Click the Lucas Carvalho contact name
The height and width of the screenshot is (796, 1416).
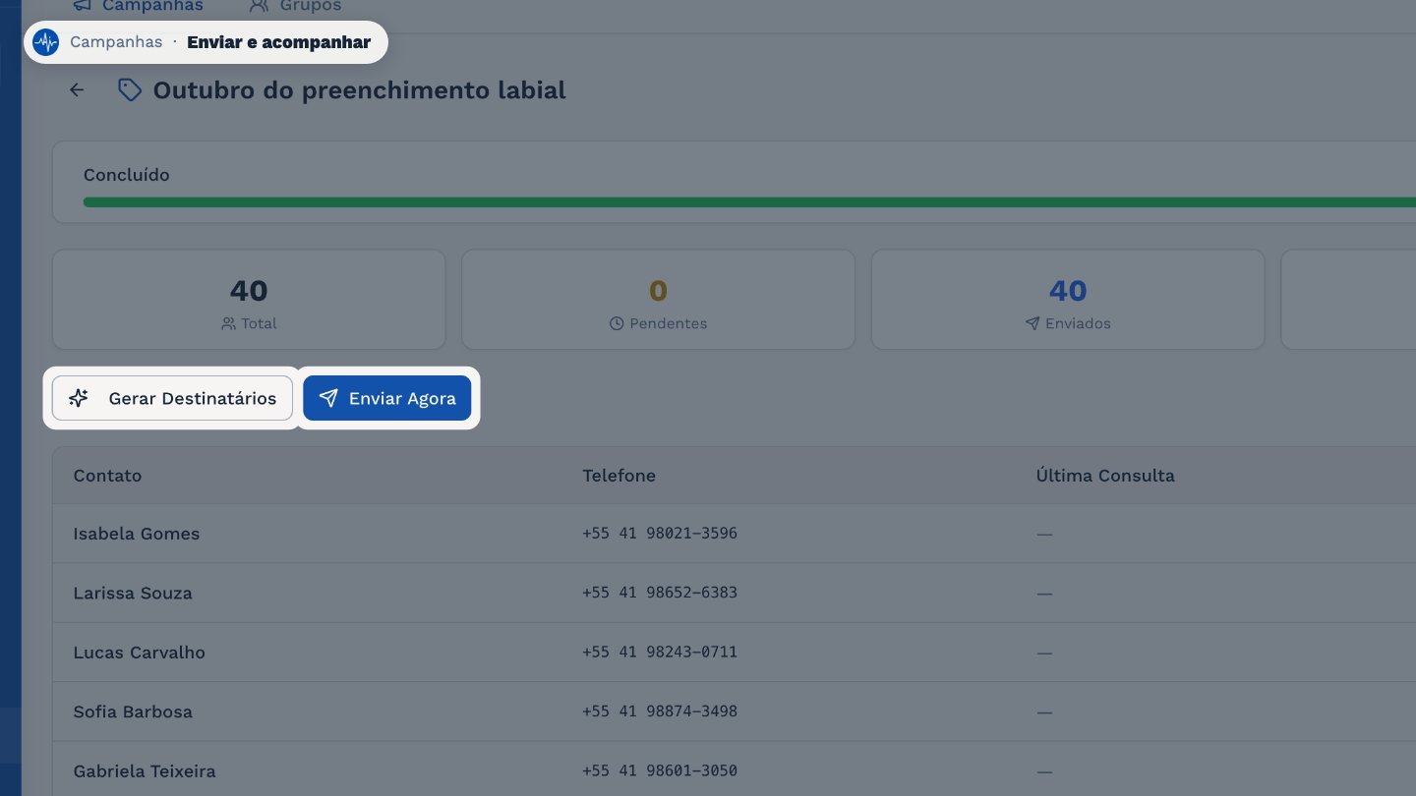[x=139, y=653]
